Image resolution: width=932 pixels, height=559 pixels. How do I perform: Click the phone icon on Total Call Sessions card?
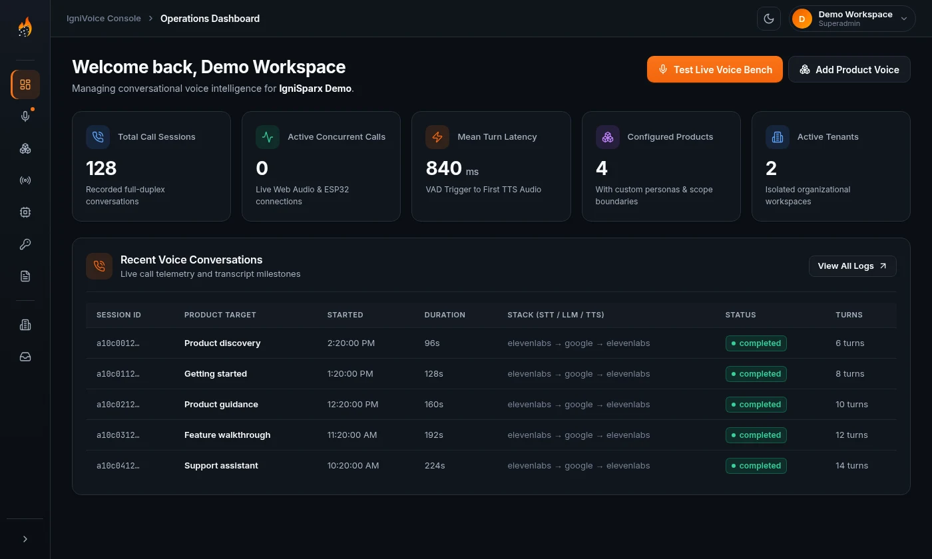tap(98, 137)
